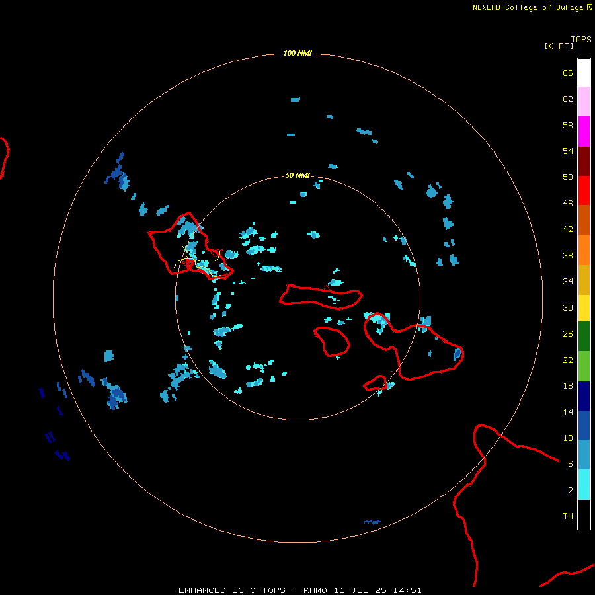Click the orange 38 kft legend swatch
This screenshot has height=595, width=595.
click(584, 250)
